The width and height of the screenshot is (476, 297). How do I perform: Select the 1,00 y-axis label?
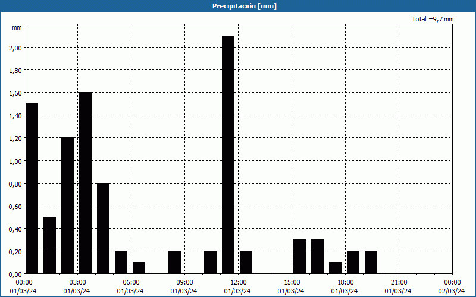[x=15, y=161]
